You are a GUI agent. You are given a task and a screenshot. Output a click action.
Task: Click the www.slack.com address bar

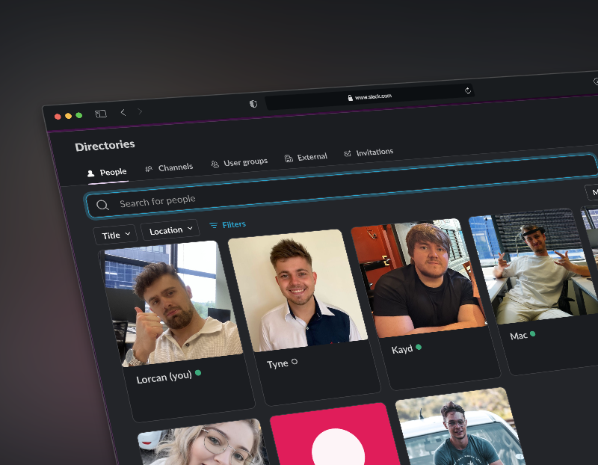tap(369, 96)
